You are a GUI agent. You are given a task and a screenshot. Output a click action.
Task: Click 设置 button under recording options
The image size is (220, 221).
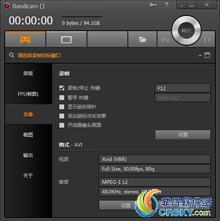click(x=183, y=134)
